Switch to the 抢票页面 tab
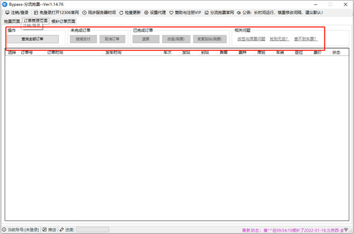This screenshot has height=234, width=354. [x=12, y=21]
